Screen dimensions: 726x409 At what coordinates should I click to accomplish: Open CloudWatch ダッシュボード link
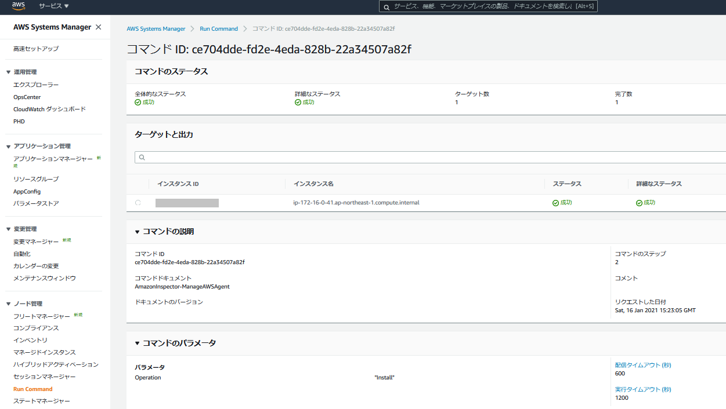tap(49, 109)
